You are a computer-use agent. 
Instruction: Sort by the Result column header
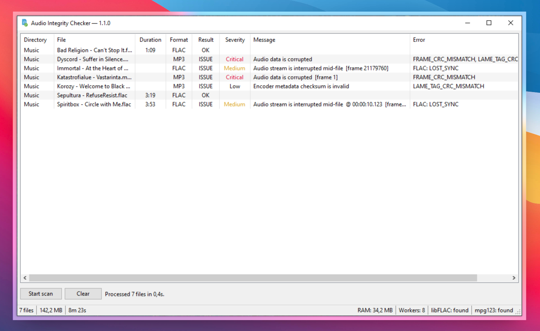[206, 40]
